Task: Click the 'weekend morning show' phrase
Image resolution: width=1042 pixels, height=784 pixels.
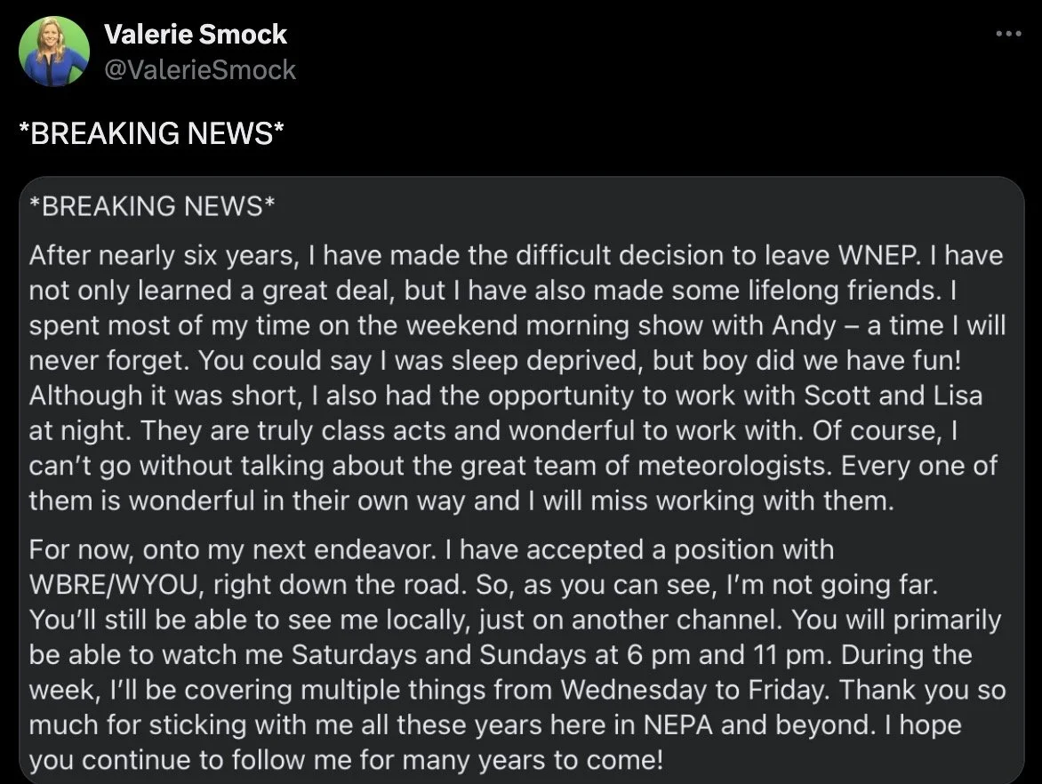Action: point(554,326)
